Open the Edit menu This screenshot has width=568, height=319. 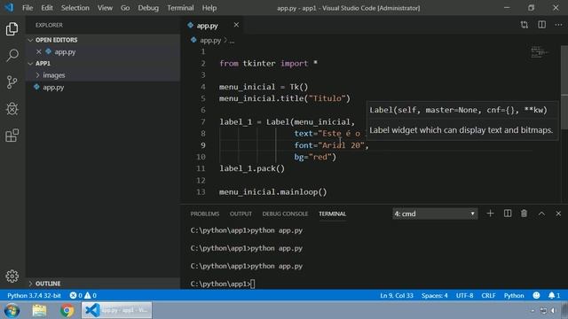(47, 8)
